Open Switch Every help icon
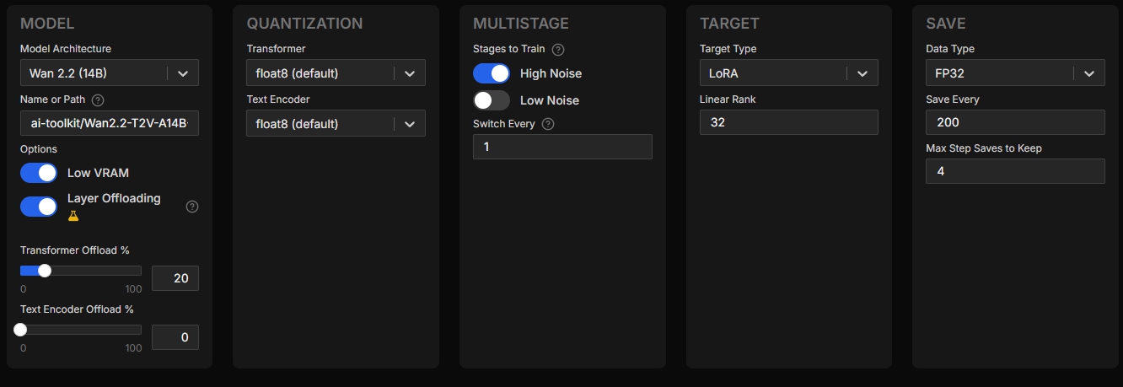 point(548,124)
